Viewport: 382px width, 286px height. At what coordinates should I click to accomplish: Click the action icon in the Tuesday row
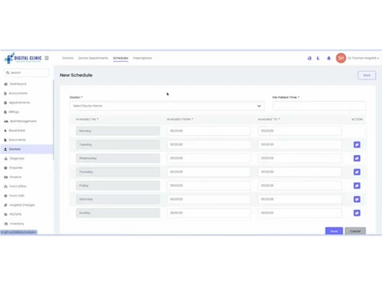tap(357, 145)
